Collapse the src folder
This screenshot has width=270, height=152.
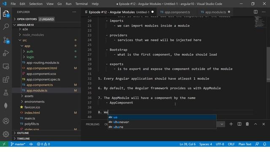coord(23,41)
